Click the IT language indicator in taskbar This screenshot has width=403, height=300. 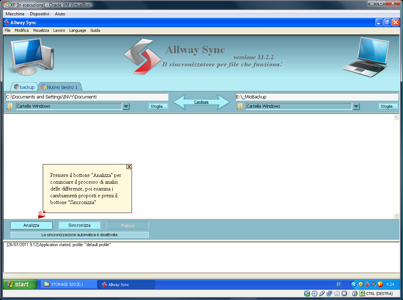[x=338, y=284]
